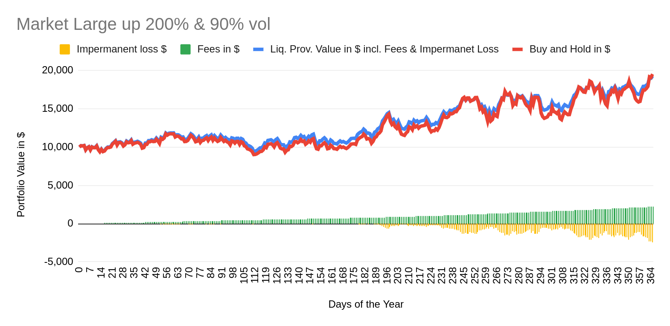Select the "Buy and Hold in $" legend text

click(x=570, y=49)
